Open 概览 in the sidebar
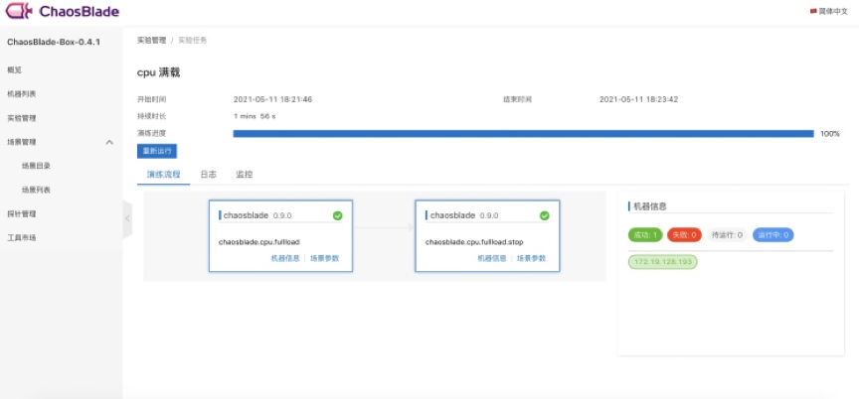The image size is (859, 399). click(x=14, y=69)
